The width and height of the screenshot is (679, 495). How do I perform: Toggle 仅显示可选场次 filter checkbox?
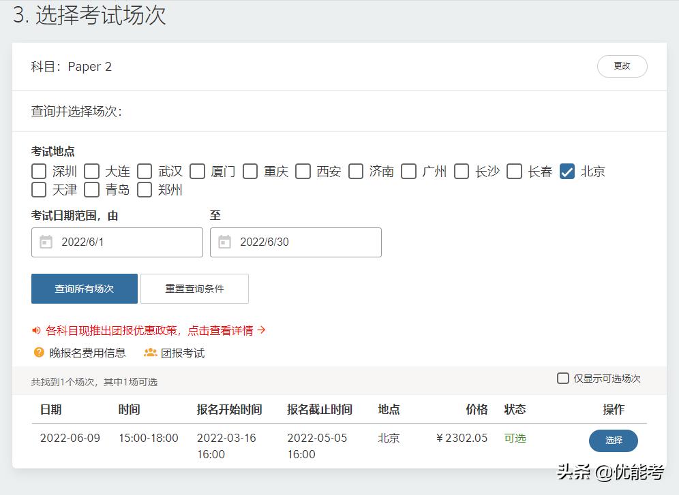pyautogui.click(x=562, y=378)
